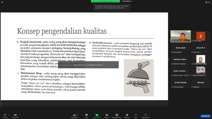Viewport: 212px width, 119px height.
Task: Expand chat options arrow beside Chat
Action: point(90,115)
